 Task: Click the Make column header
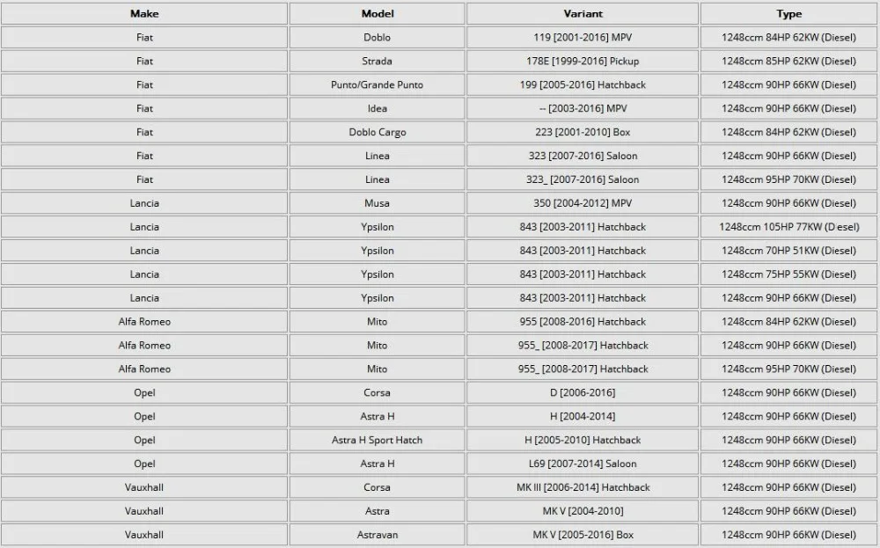pyautogui.click(x=144, y=13)
